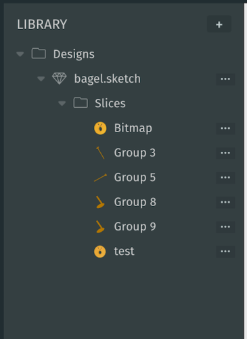Click the Slices folder icon
Viewport: 247px width, 339px height.
[x=81, y=103]
